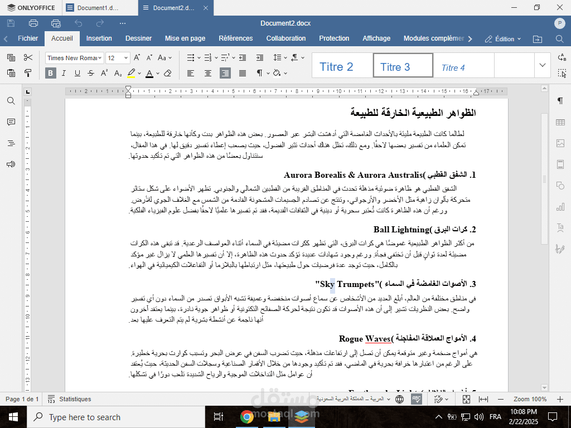Open paragraph settings in right sidebar
The width and height of the screenshot is (571, 428).
pos(560,101)
